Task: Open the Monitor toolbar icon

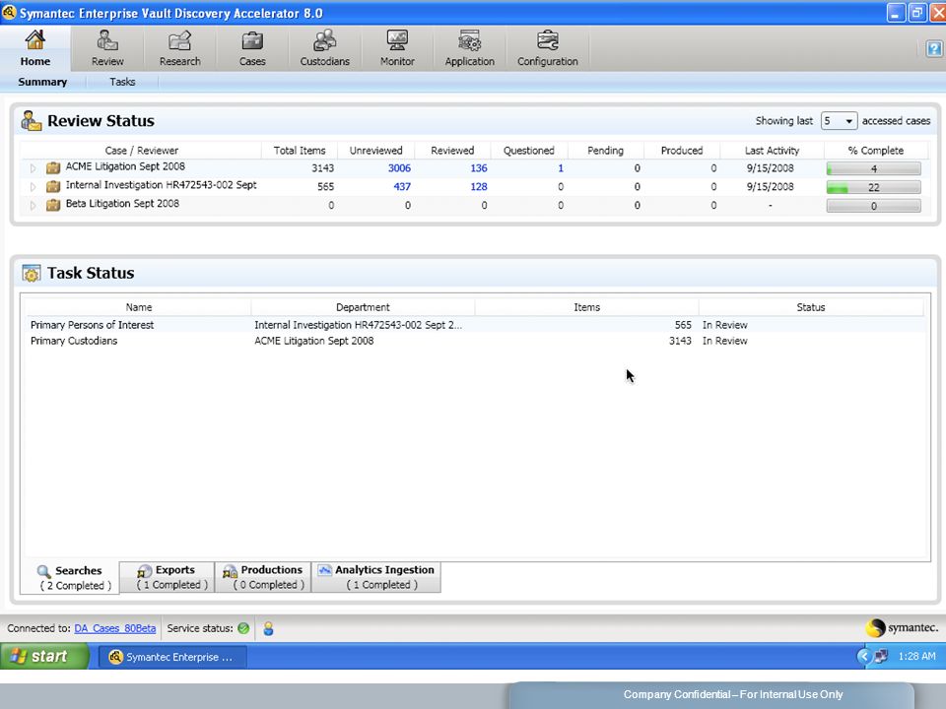Action: click(x=397, y=40)
